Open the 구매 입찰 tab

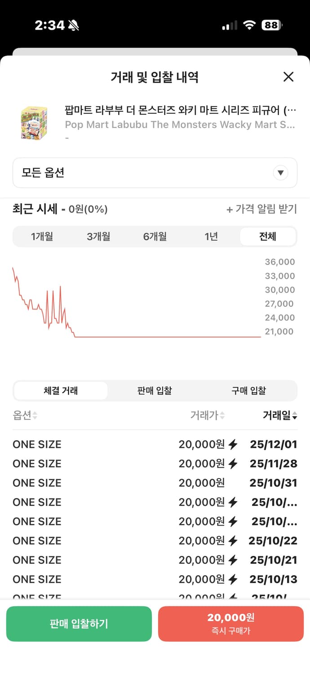(x=249, y=390)
